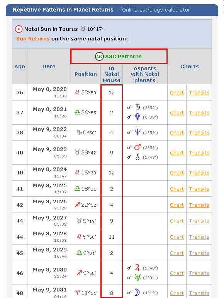Click the blue Moon crescent in 2031 row
This screenshot has height=298, width=224.
tap(137, 293)
